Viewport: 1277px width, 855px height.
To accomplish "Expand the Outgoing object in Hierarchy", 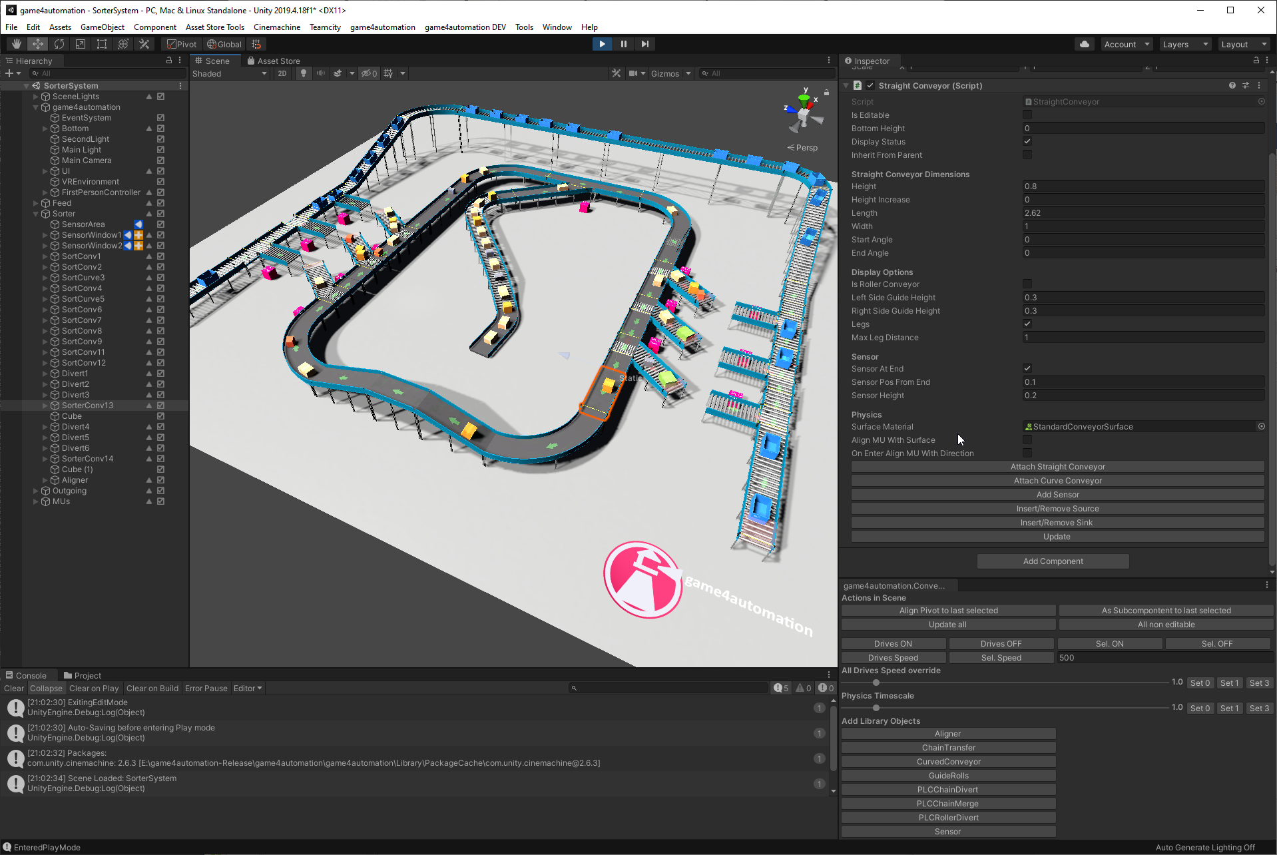I will (x=36, y=491).
